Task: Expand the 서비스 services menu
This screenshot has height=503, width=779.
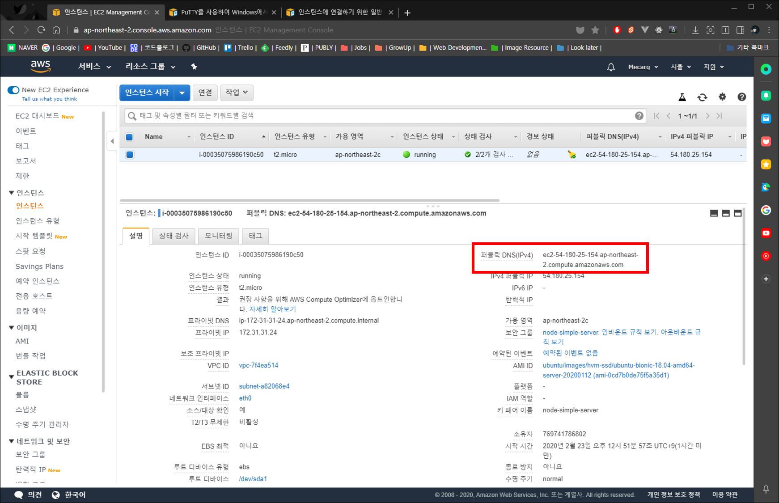Action: pos(94,67)
